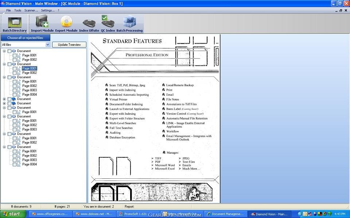Click the Update Treeview button
350x218 pixels.
coord(69,45)
